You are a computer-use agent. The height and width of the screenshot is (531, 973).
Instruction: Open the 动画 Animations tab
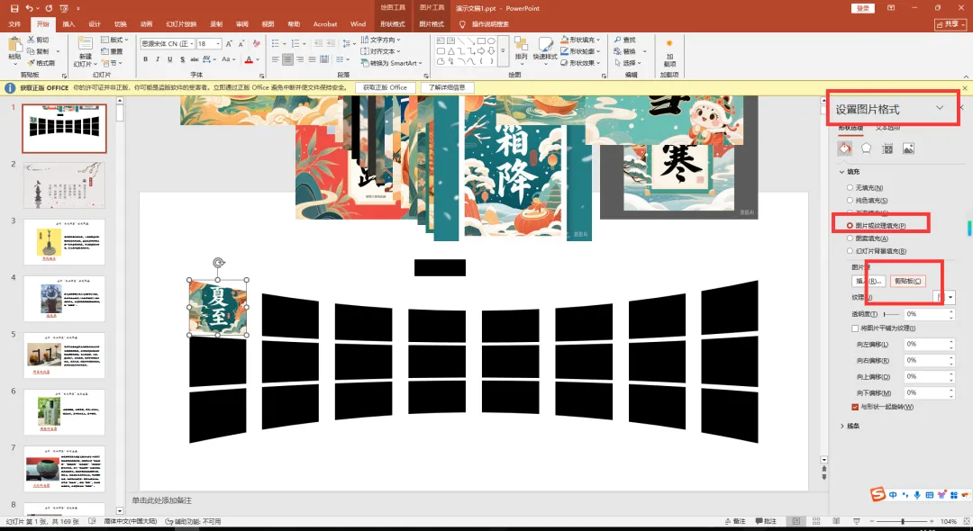(146, 24)
